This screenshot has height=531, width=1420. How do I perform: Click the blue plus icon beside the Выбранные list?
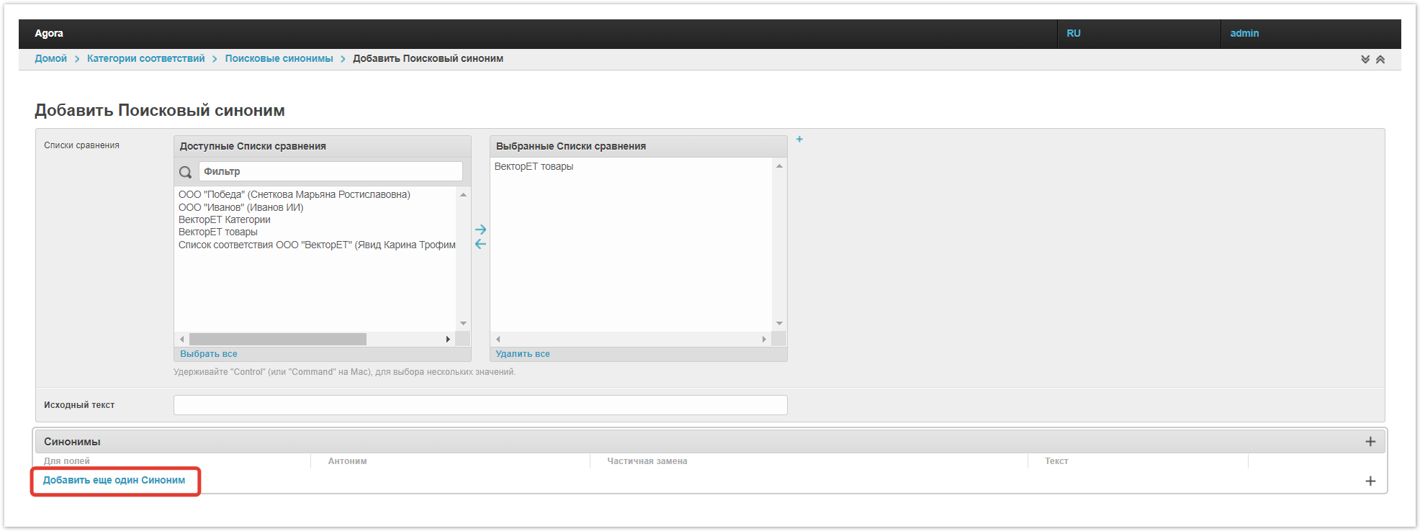[799, 140]
